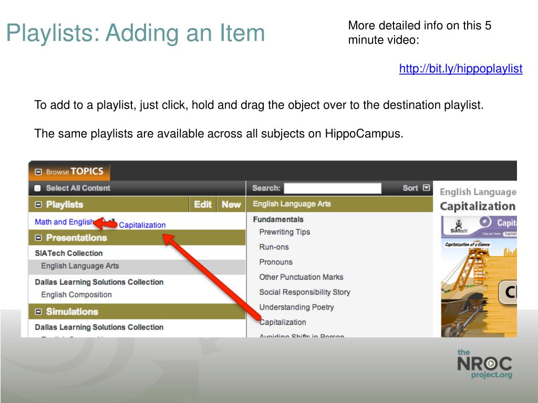This screenshot has height=403, width=538.
Task: Click the New playlist button
Action: coord(231,205)
